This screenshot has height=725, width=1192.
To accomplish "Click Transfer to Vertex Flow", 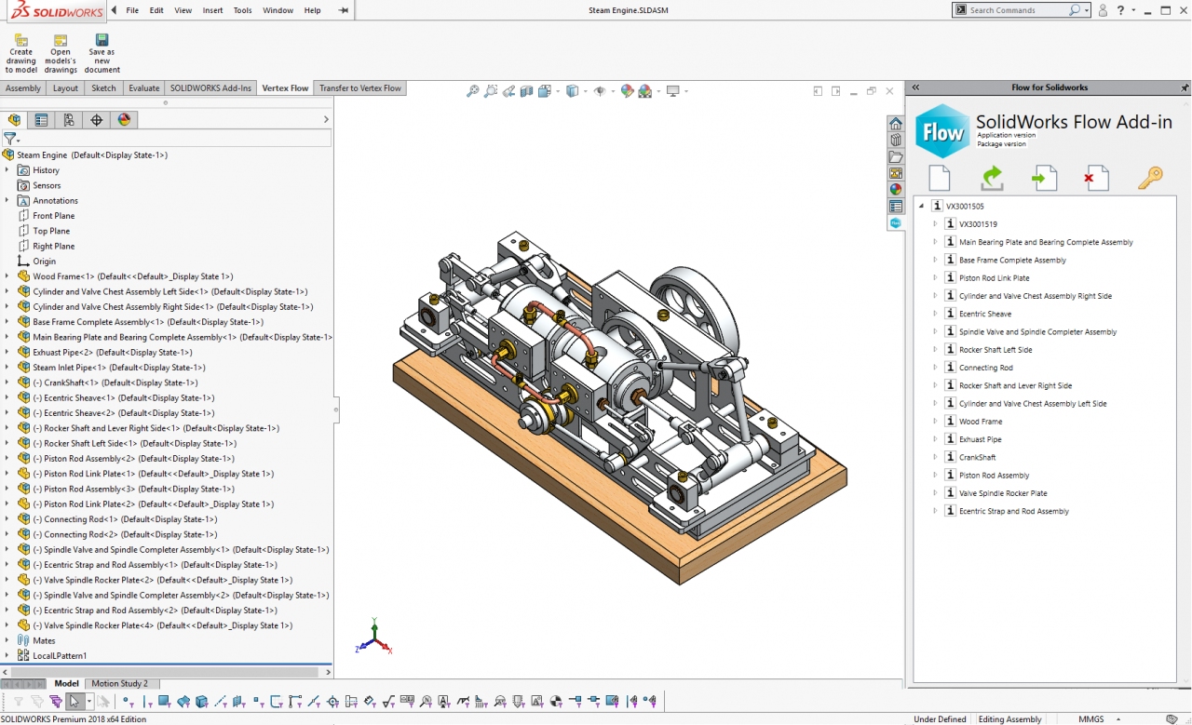I will [x=360, y=87].
